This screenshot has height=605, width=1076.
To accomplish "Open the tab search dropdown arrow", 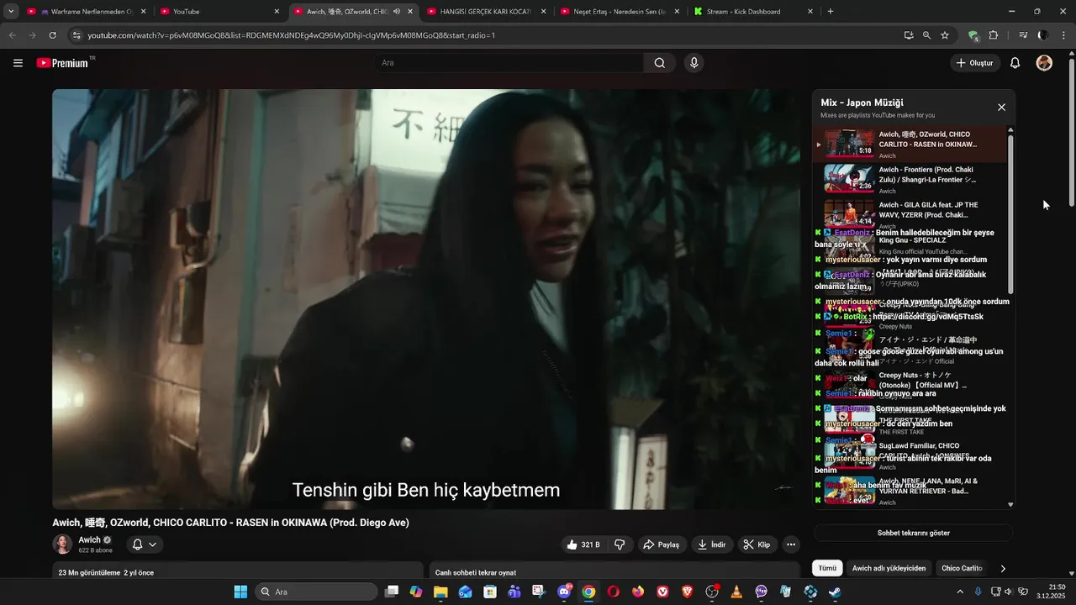I will (11, 12).
